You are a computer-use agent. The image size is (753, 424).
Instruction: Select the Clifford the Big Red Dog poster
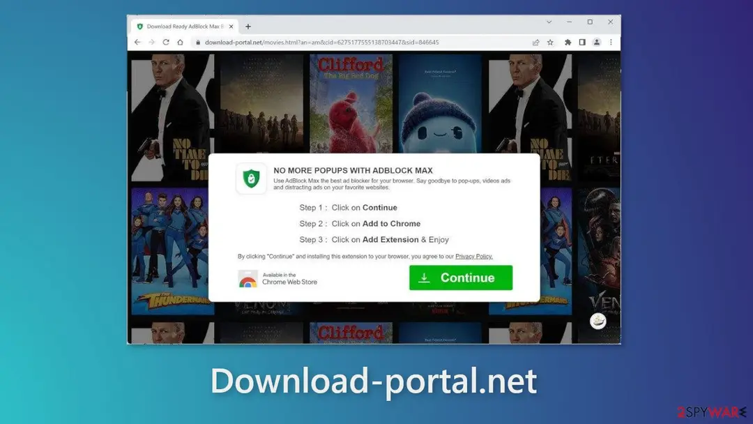click(351, 103)
